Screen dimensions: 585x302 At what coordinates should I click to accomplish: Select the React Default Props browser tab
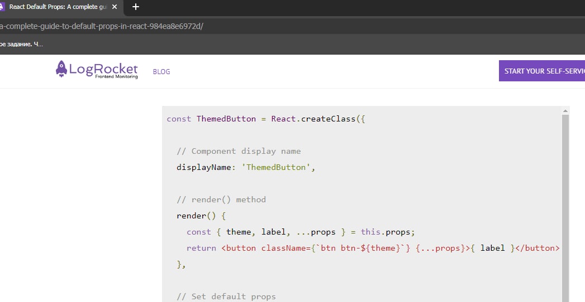[56, 7]
